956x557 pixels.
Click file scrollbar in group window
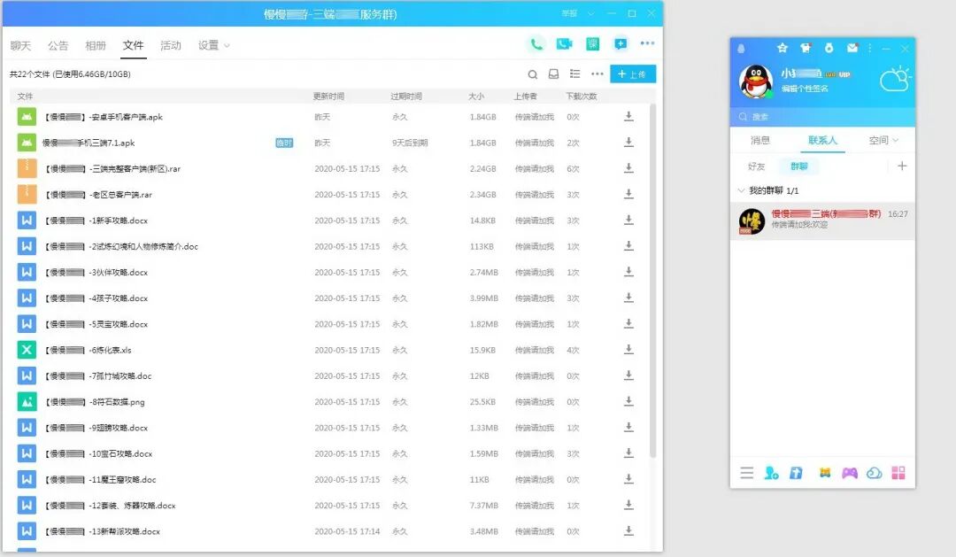pos(653,281)
